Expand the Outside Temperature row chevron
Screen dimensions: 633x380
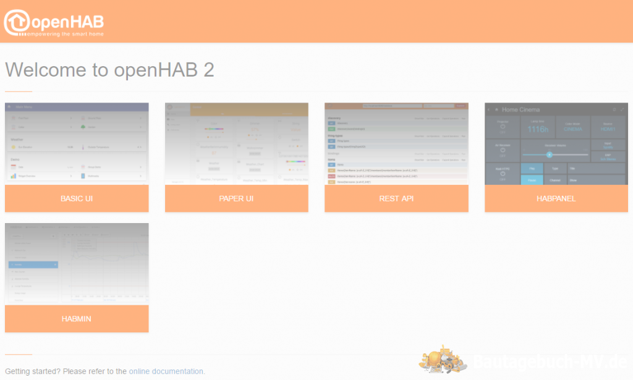(x=141, y=147)
